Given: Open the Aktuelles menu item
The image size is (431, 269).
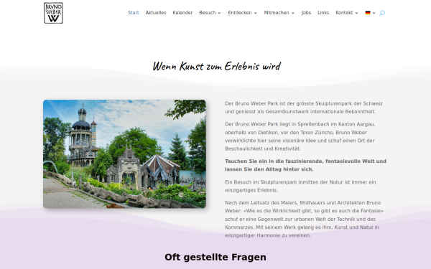Looking at the screenshot, I should point(156,13).
